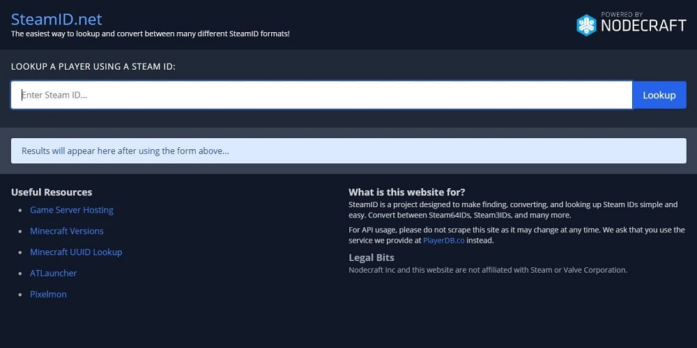Screen dimensions: 697x348
Task: Select the 'Results will appear here' message box
Action: tap(348, 151)
